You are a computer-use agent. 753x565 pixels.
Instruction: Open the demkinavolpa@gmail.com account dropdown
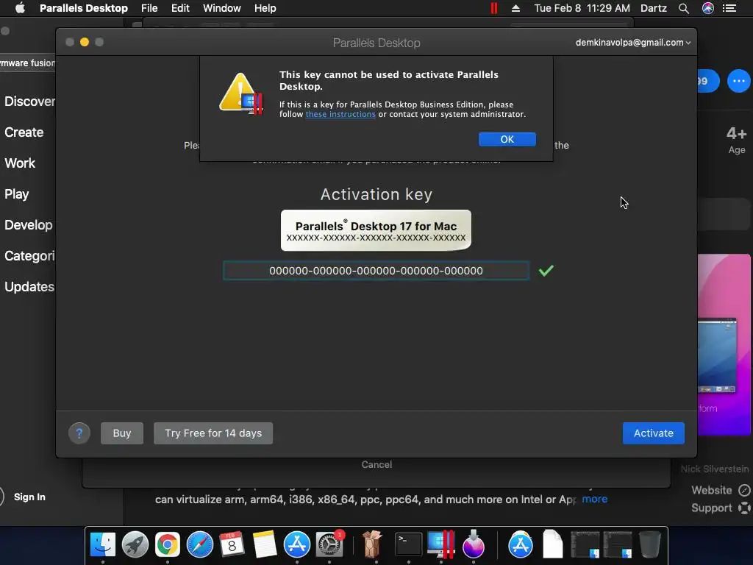(x=633, y=42)
